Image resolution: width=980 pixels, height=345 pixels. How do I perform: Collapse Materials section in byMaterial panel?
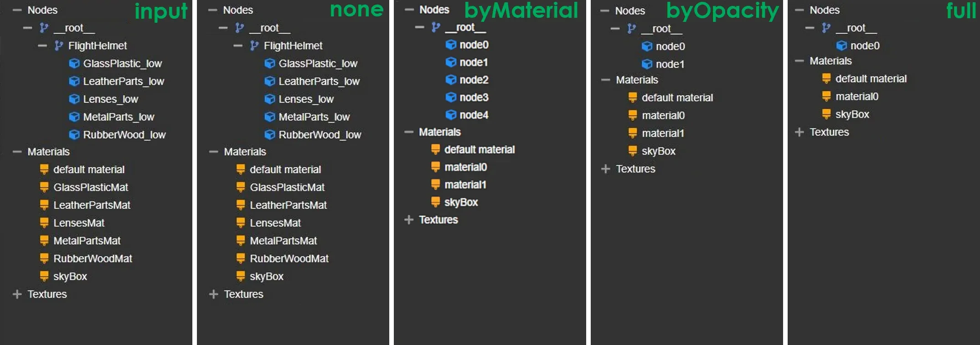pos(408,132)
